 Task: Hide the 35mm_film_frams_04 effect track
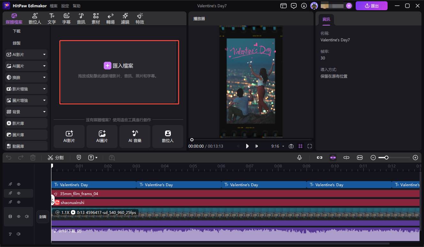(x=19, y=193)
